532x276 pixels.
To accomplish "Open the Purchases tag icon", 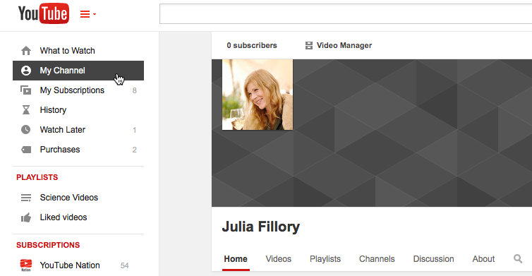I will coord(26,150).
